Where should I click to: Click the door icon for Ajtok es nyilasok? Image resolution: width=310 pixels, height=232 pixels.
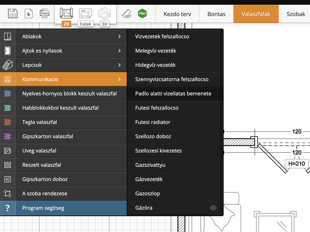pos(7,51)
